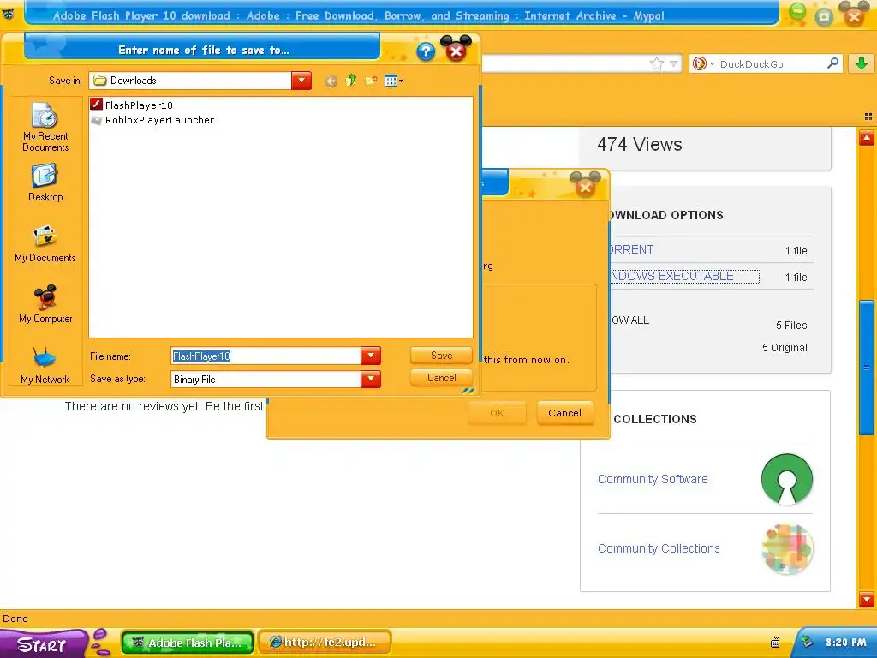Open My Computer in the places bar
877x658 pixels.
pos(45,304)
